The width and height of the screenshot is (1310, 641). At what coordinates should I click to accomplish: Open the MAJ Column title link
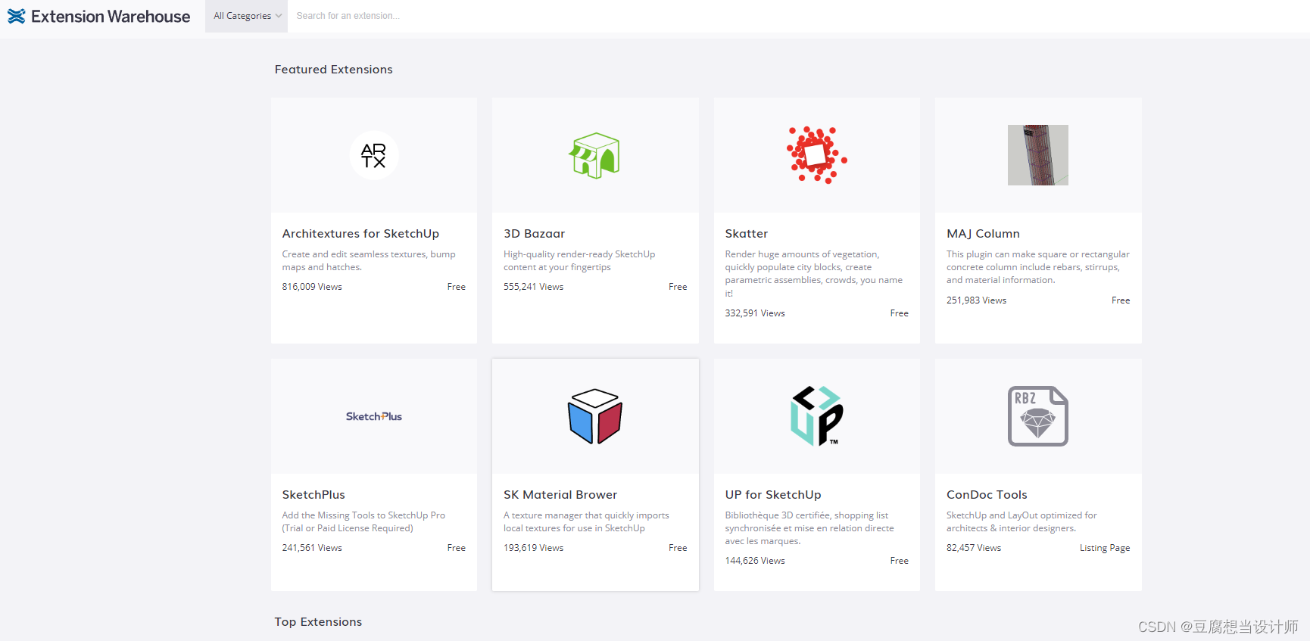[983, 234]
